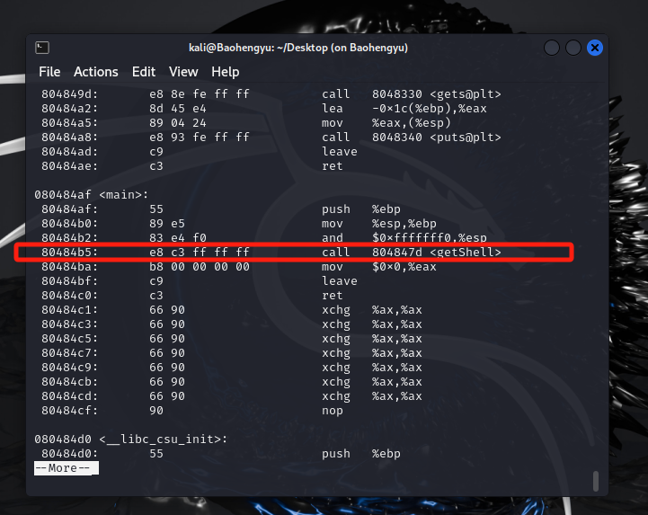Open the Help menu
The height and width of the screenshot is (515, 648).
click(x=226, y=72)
